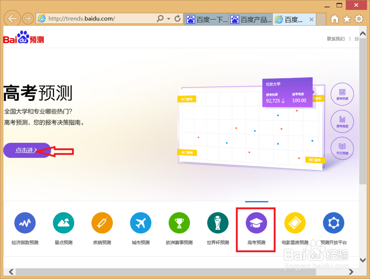The width and height of the screenshot is (370, 279).
Task: Go forward with browser forward arrow
Action: pyautogui.click(x=28, y=18)
